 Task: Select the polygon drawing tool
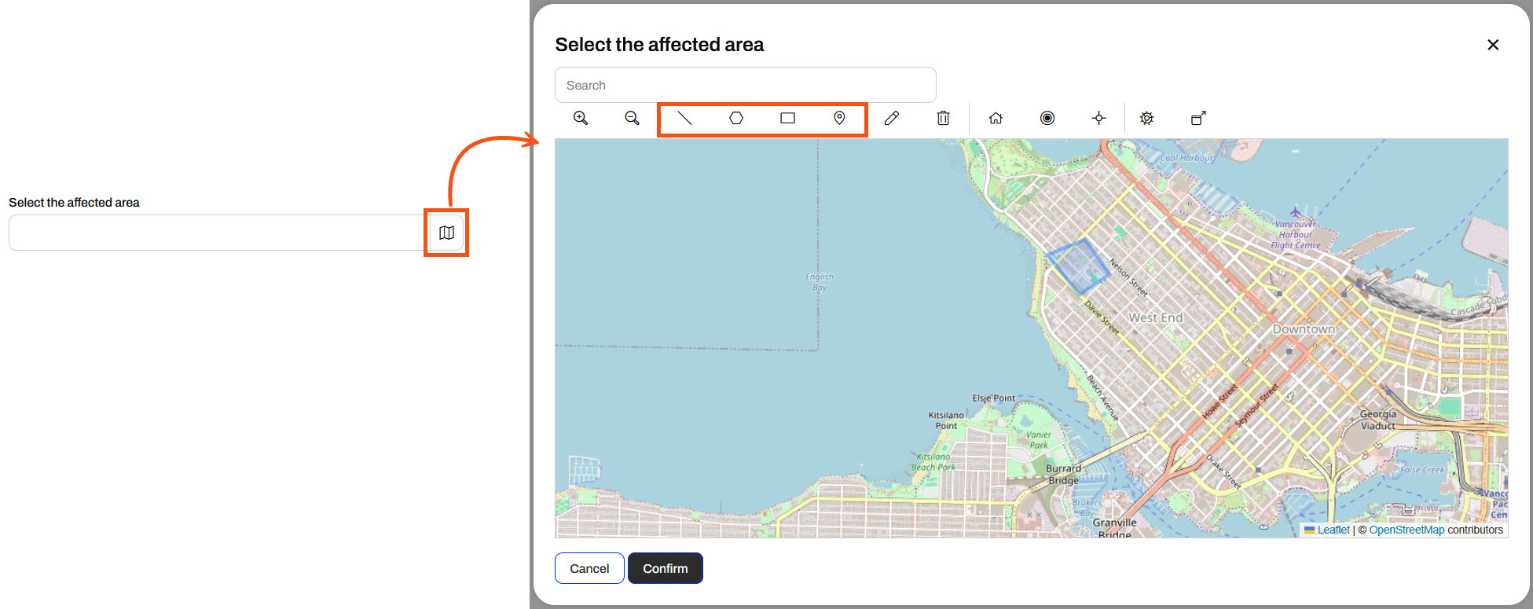coord(736,118)
